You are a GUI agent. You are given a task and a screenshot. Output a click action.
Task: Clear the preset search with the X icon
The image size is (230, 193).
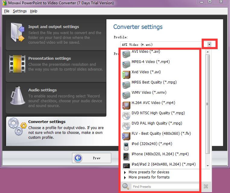[206, 186]
